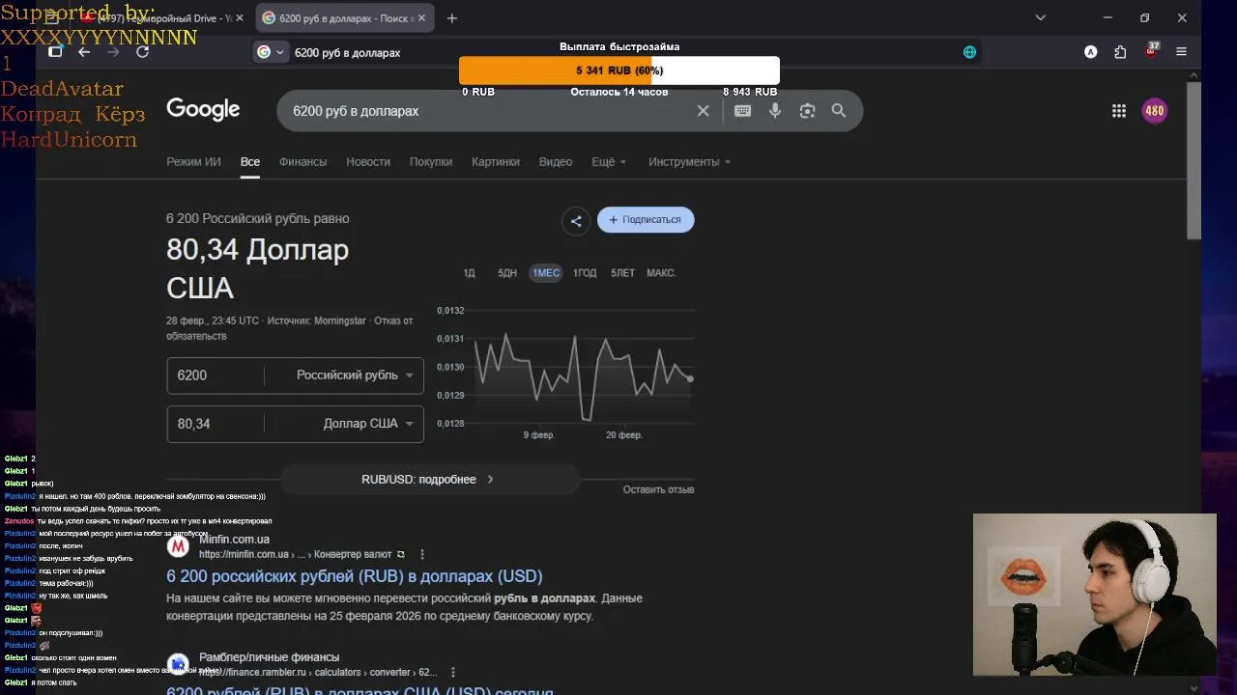The height and width of the screenshot is (695, 1237).
Task: Close the Drive tab
Action: point(240,18)
